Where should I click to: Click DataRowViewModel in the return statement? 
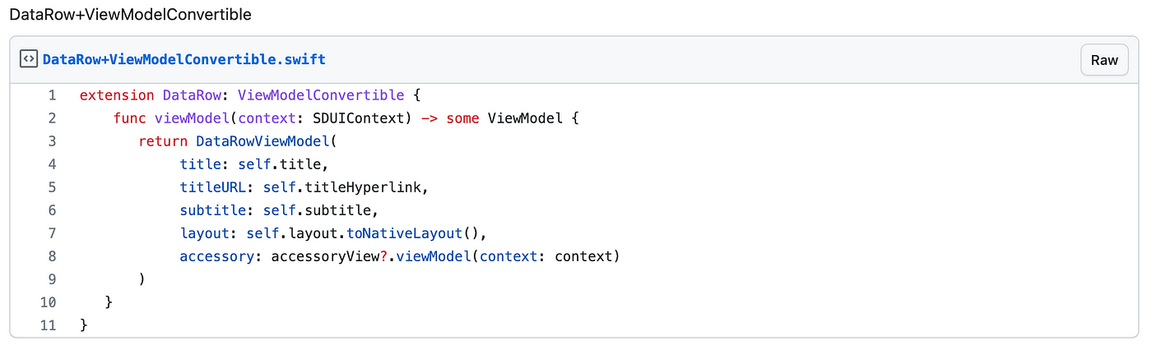pos(262,141)
